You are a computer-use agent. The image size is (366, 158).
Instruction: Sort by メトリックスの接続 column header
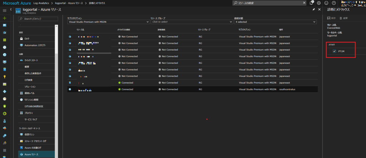[x=123, y=30]
